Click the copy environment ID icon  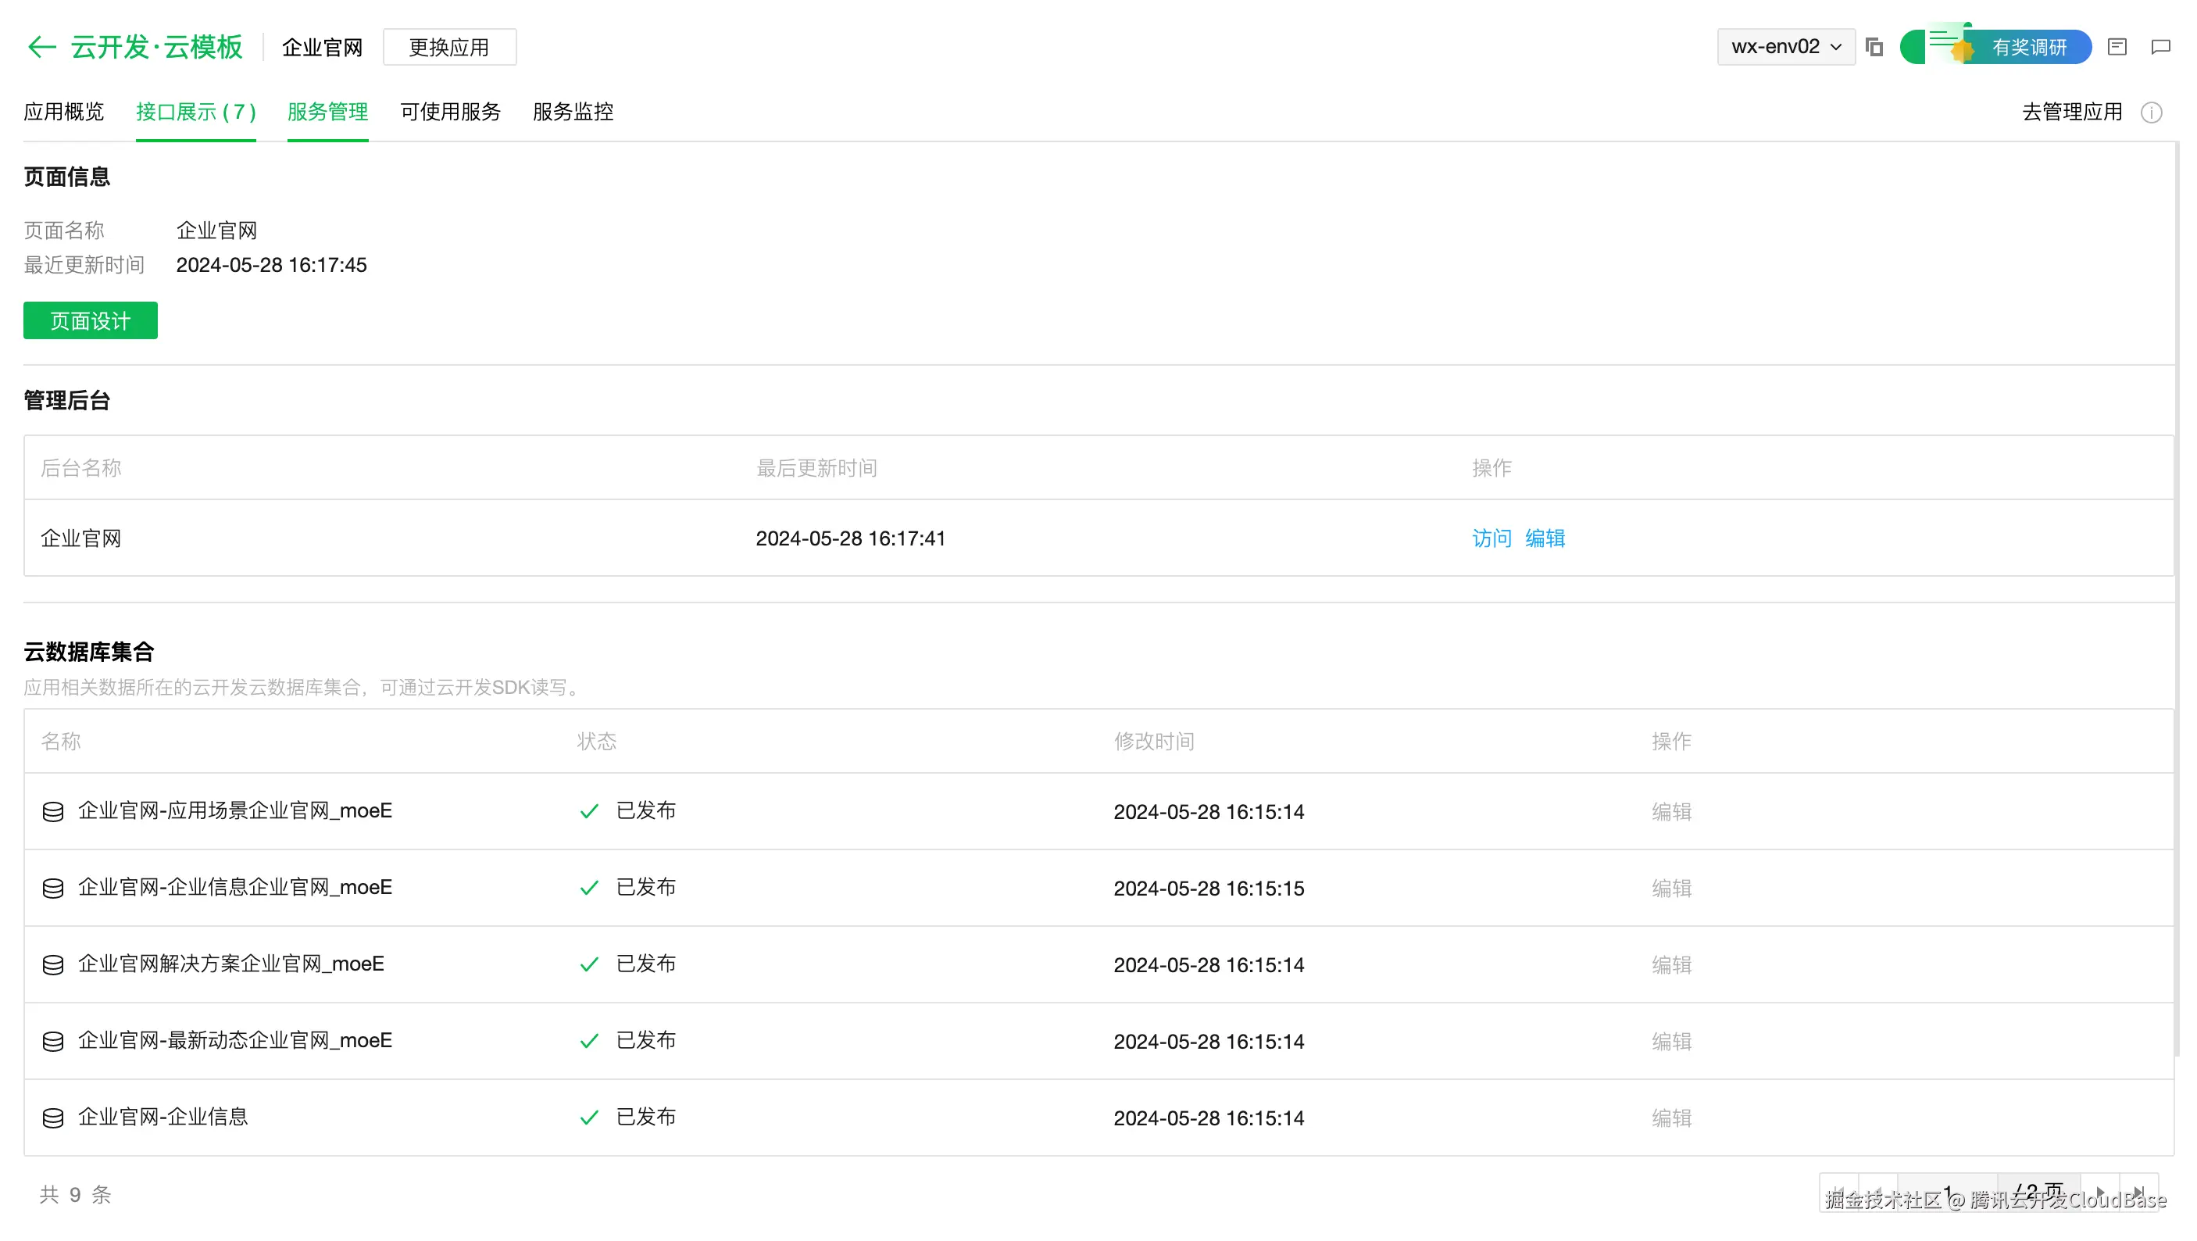(1874, 47)
